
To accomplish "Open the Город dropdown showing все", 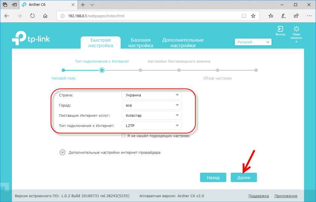I will click(x=151, y=105).
